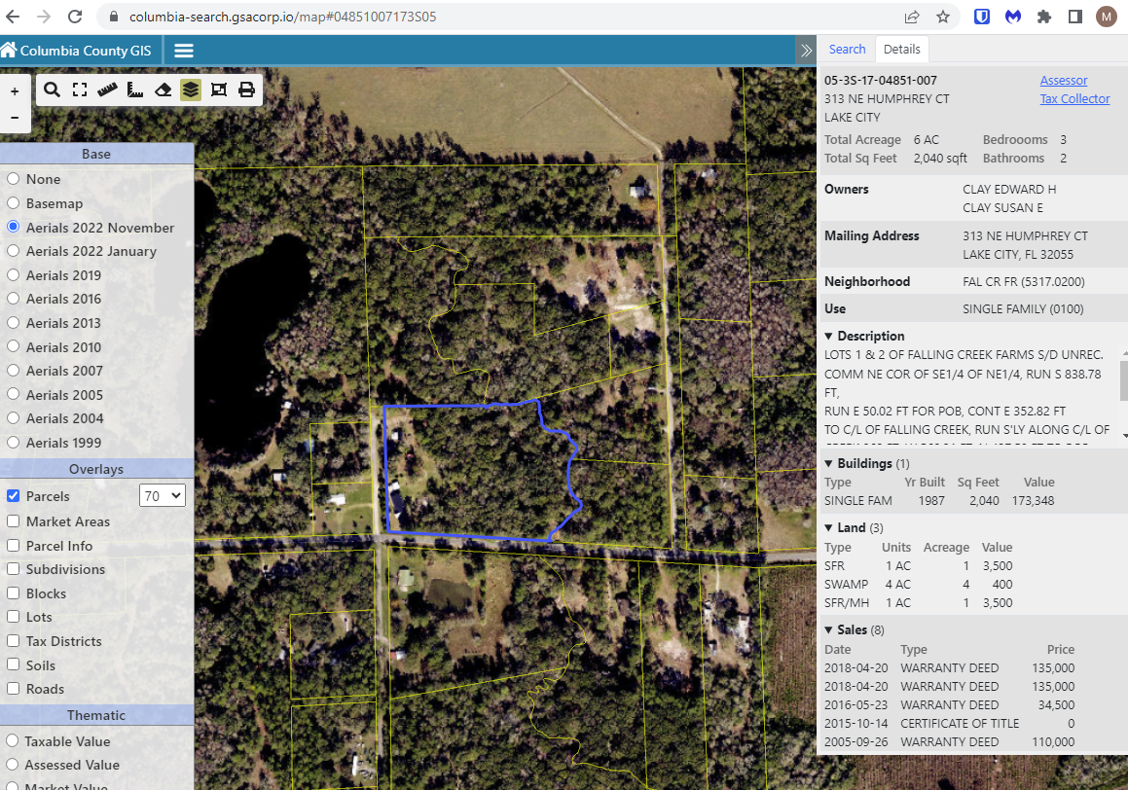Select the Details tab

pyautogui.click(x=901, y=50)
